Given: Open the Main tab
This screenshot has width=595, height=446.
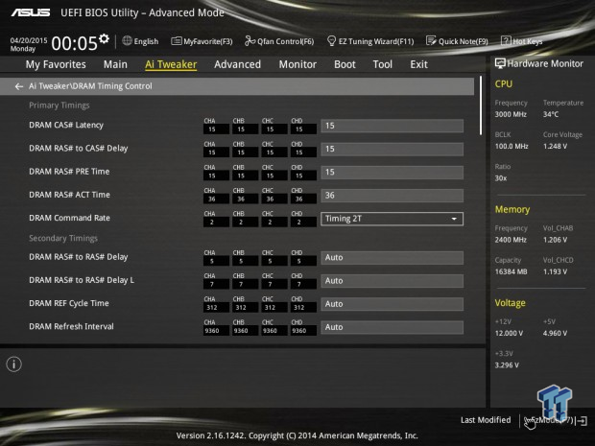Looking at the screenshot, I should pos(115,64).
